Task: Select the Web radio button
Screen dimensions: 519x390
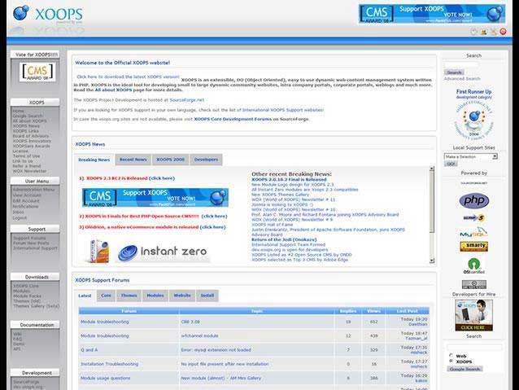Action: tap(451, 356)
